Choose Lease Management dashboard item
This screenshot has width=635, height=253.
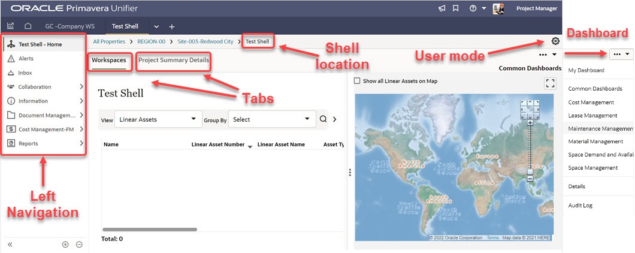click(593, 116)
